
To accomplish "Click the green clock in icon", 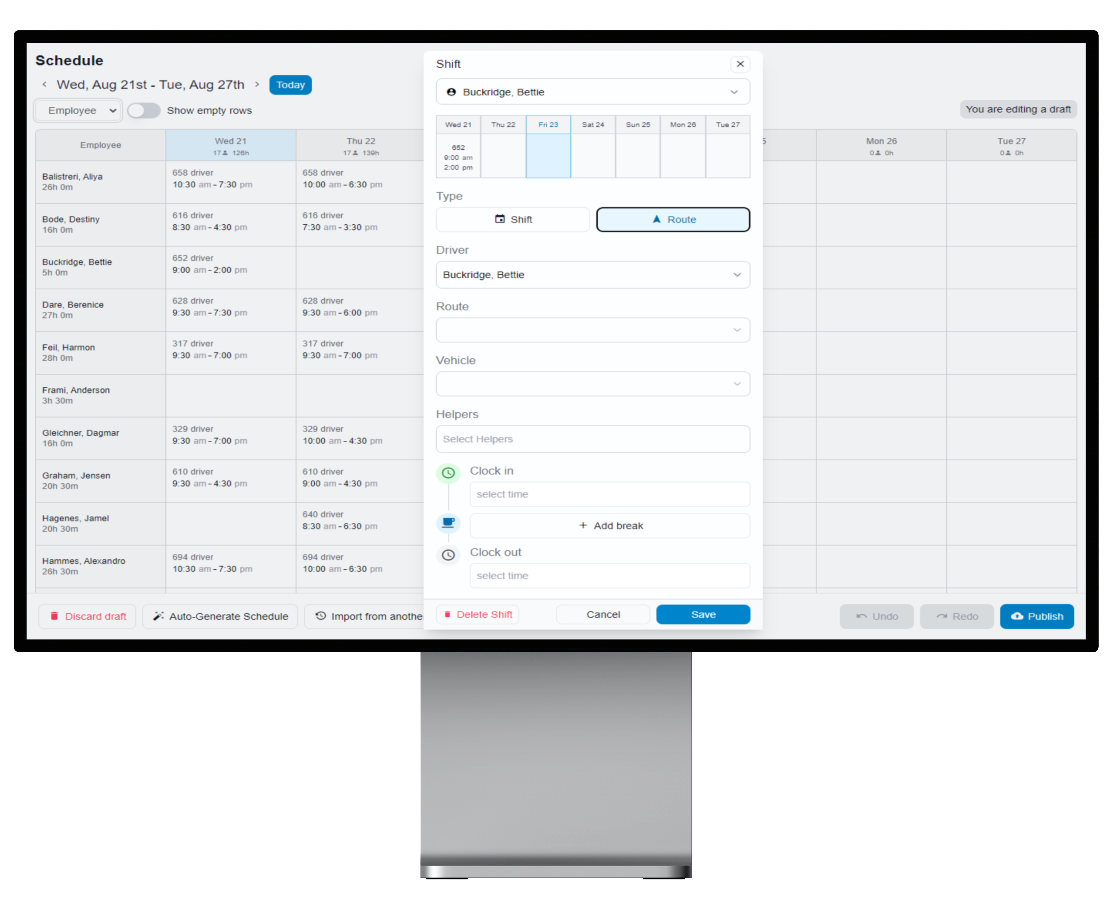I will point(448,473).
